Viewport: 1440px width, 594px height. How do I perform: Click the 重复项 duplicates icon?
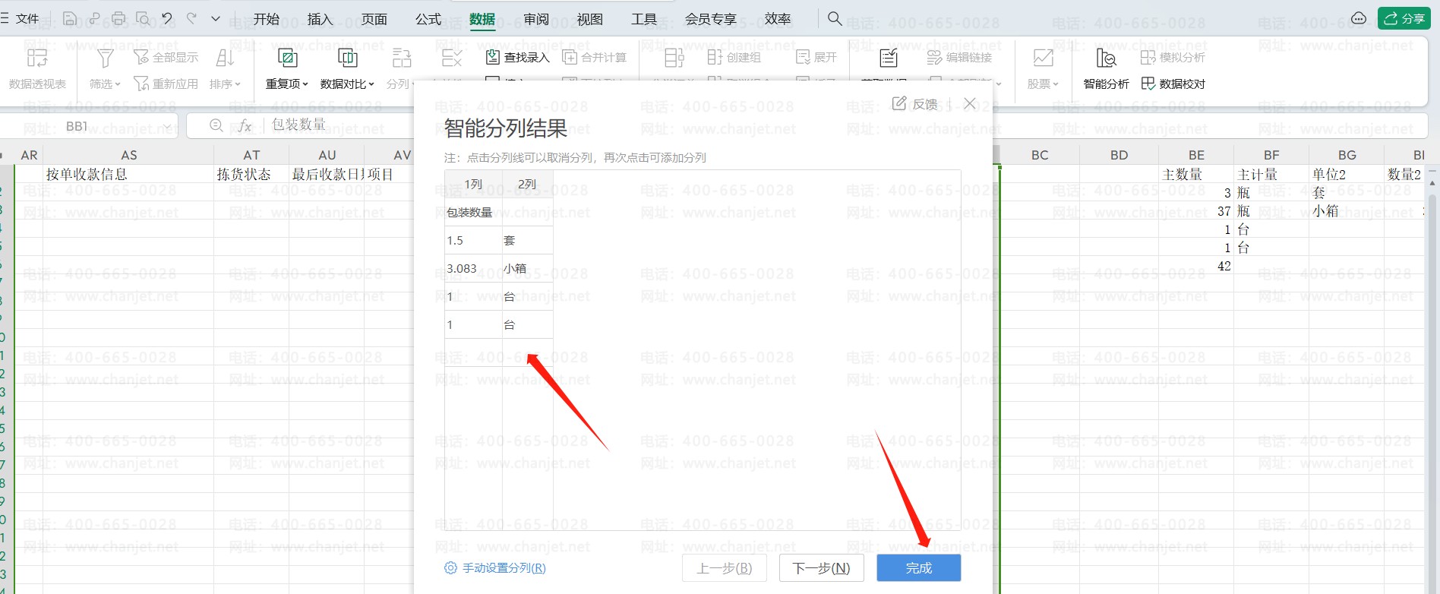tap(287, 58)
